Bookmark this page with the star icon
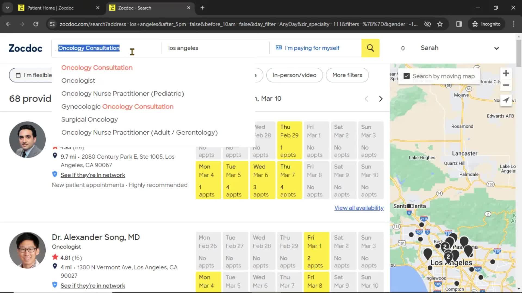Image resolution: width=522 pixels, height=293 pixels. [x=440, y=24]
